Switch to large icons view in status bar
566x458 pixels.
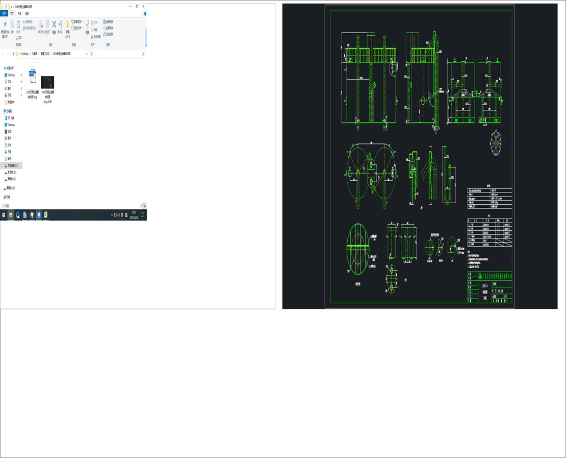tap(145, 205)
